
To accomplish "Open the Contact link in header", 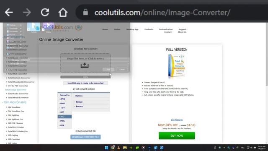I will 168,32.
